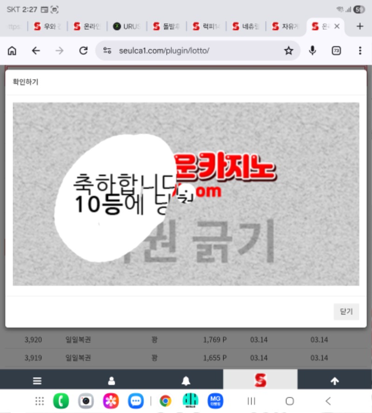Image resolution: width=372 pixels, height=413 pixels.
Task: Start voice search with the microphone
Action: [312, 51]
